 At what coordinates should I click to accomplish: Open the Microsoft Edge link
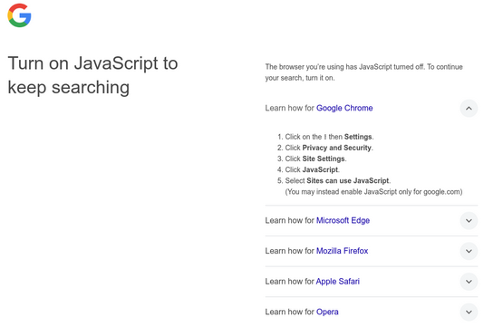coord(343,220)
